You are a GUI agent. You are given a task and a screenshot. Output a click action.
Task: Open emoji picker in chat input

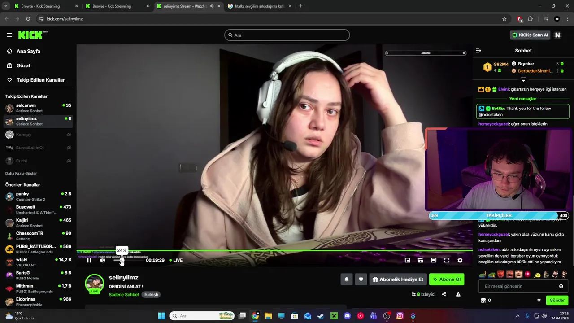[561, 286]
